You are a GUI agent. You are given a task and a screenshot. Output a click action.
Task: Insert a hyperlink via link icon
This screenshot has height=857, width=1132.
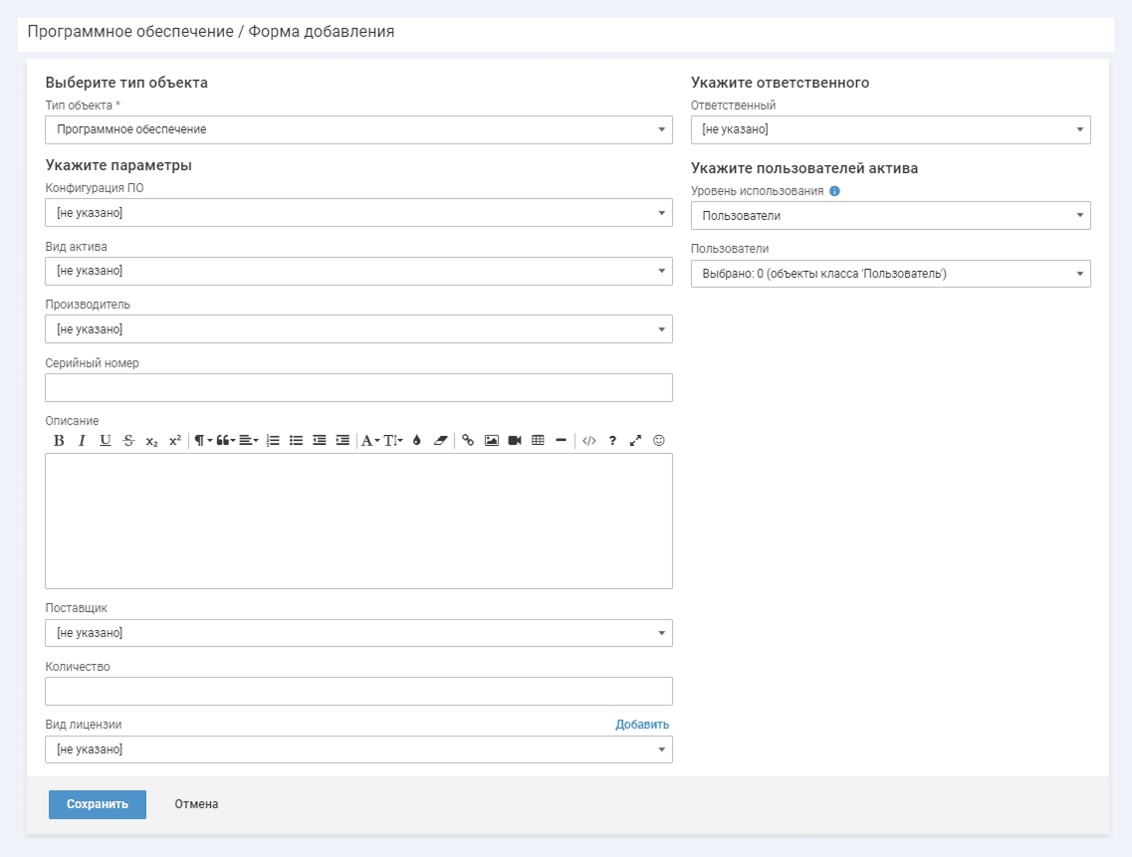coord(468,441)
